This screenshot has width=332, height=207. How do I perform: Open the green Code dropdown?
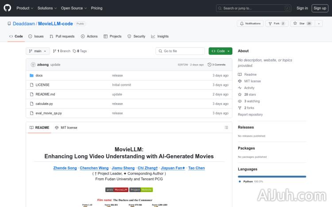220,51
